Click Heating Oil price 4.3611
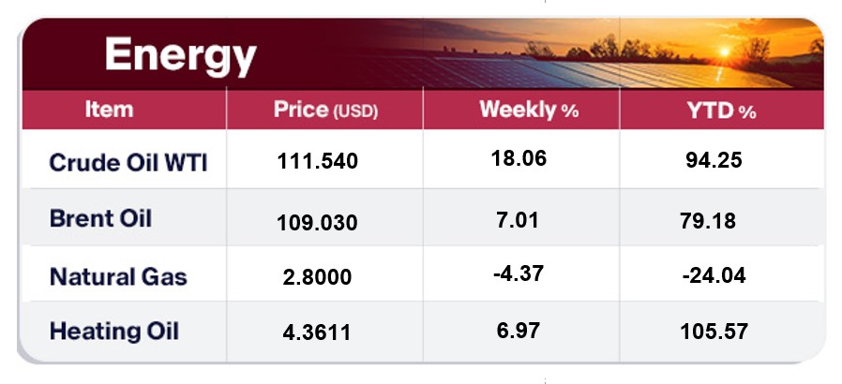The height and width of the screenshot is (384, 842). [x=312, y=332]
